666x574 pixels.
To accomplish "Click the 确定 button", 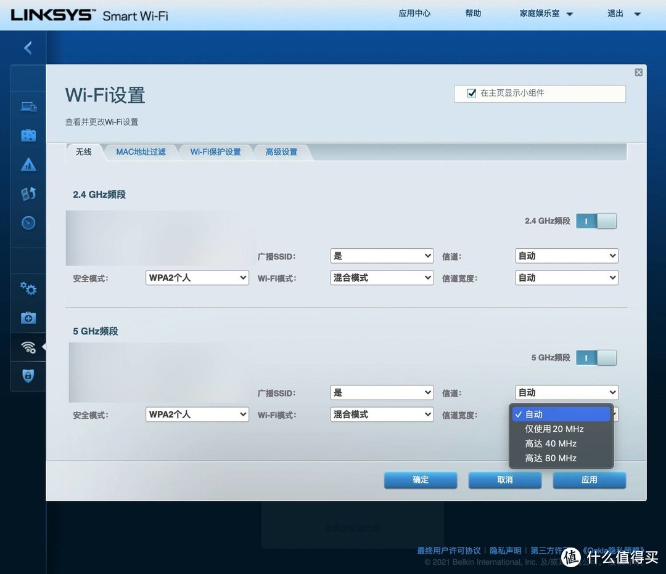I will [420, 480].
